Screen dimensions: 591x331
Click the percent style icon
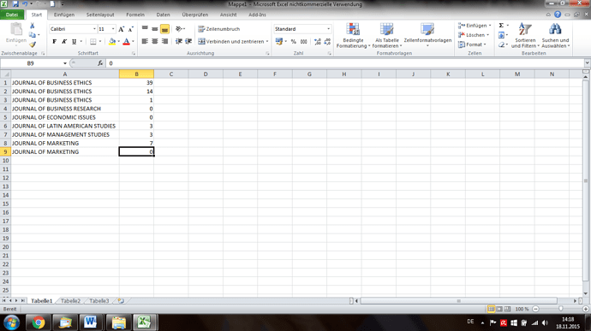[x=294, y=41]
